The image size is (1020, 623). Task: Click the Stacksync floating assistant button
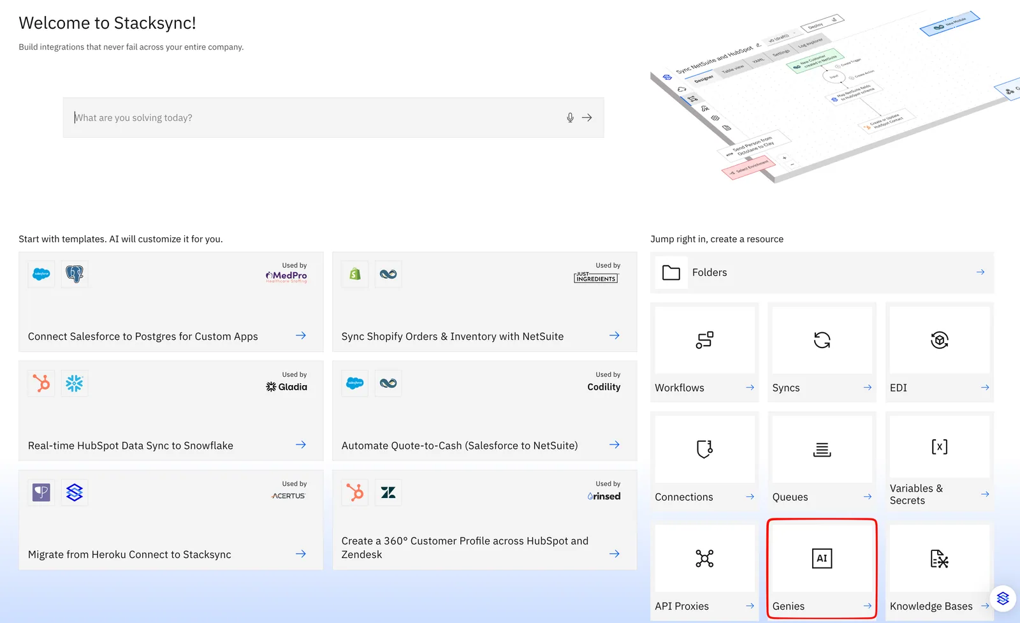click(x=1003, y=599)
